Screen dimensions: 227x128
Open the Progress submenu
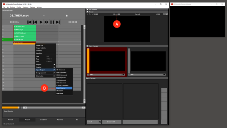(45, 65)
